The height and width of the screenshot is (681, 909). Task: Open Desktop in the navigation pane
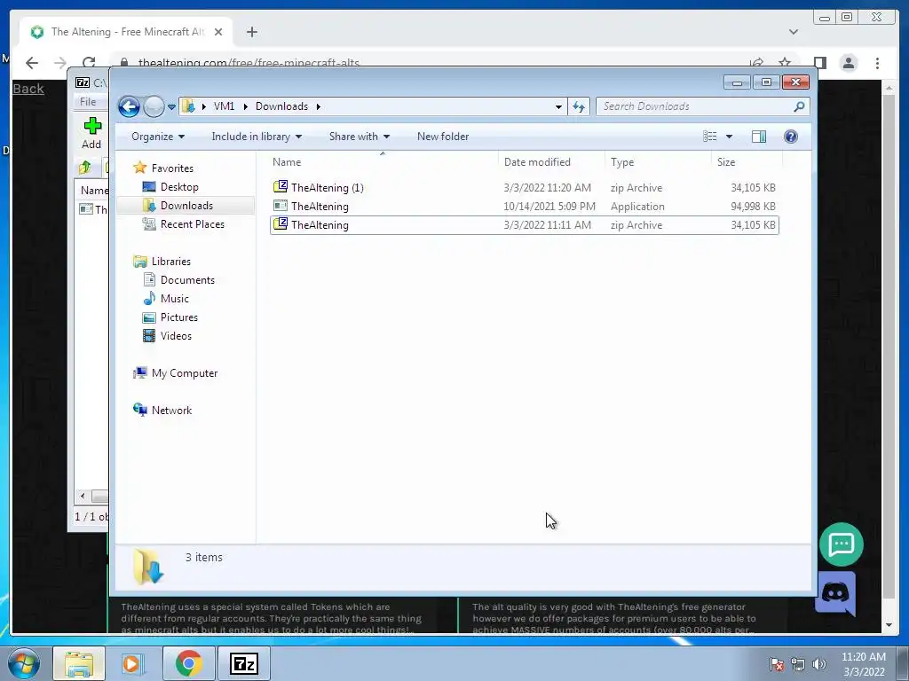pos(179,187)
